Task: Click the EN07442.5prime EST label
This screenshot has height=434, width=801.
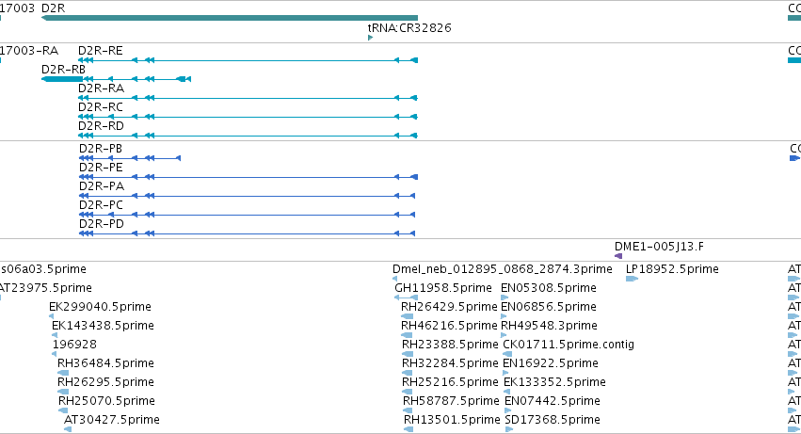Action: tap(553, 401)
